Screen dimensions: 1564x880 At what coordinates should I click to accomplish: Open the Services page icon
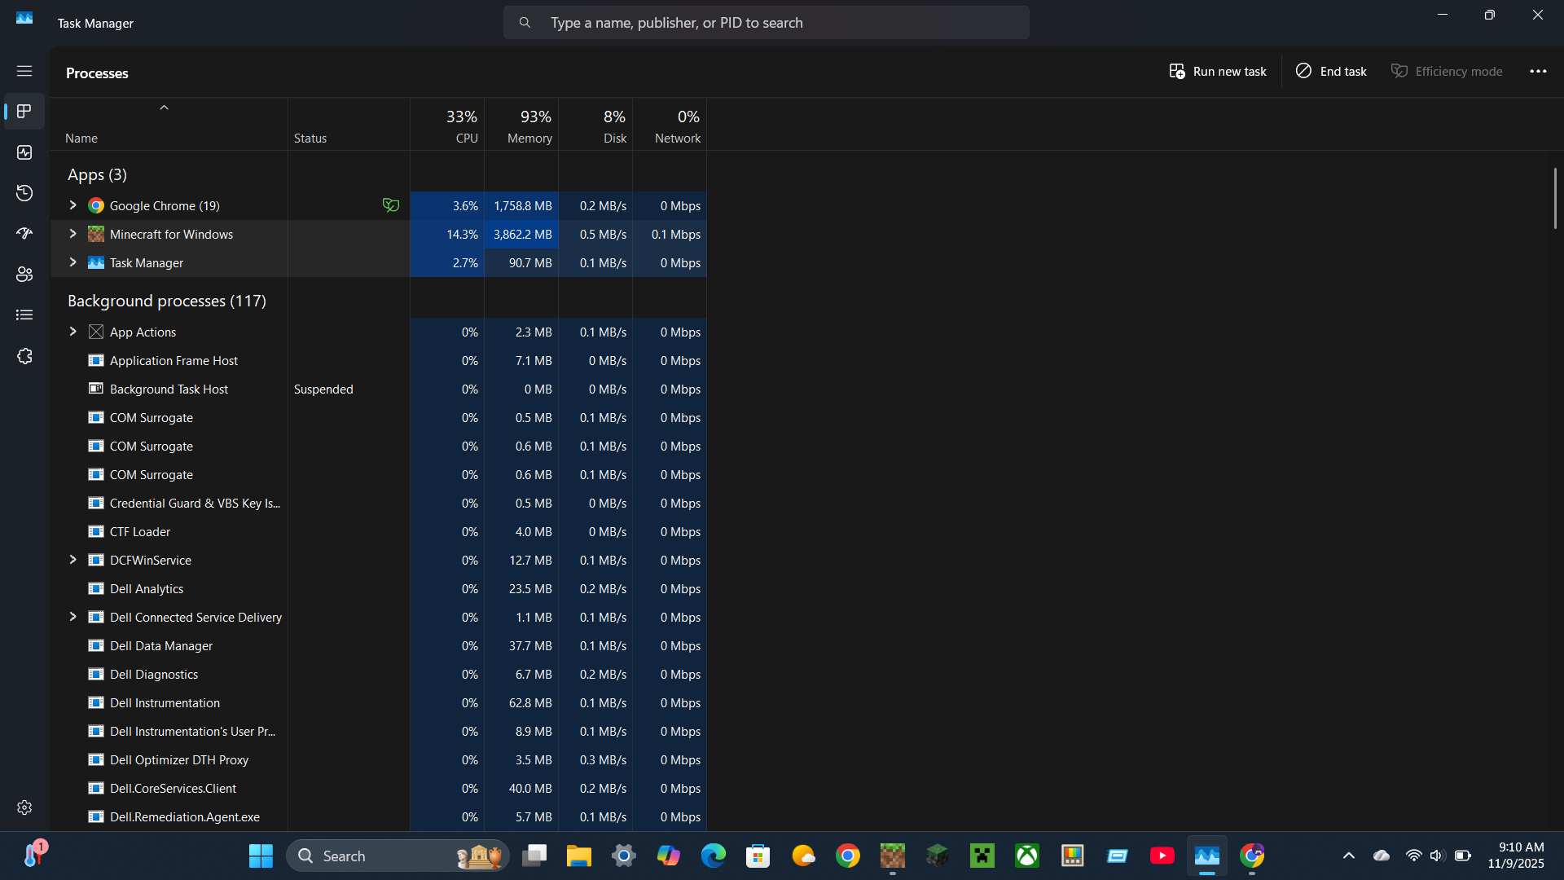point(24,356)
